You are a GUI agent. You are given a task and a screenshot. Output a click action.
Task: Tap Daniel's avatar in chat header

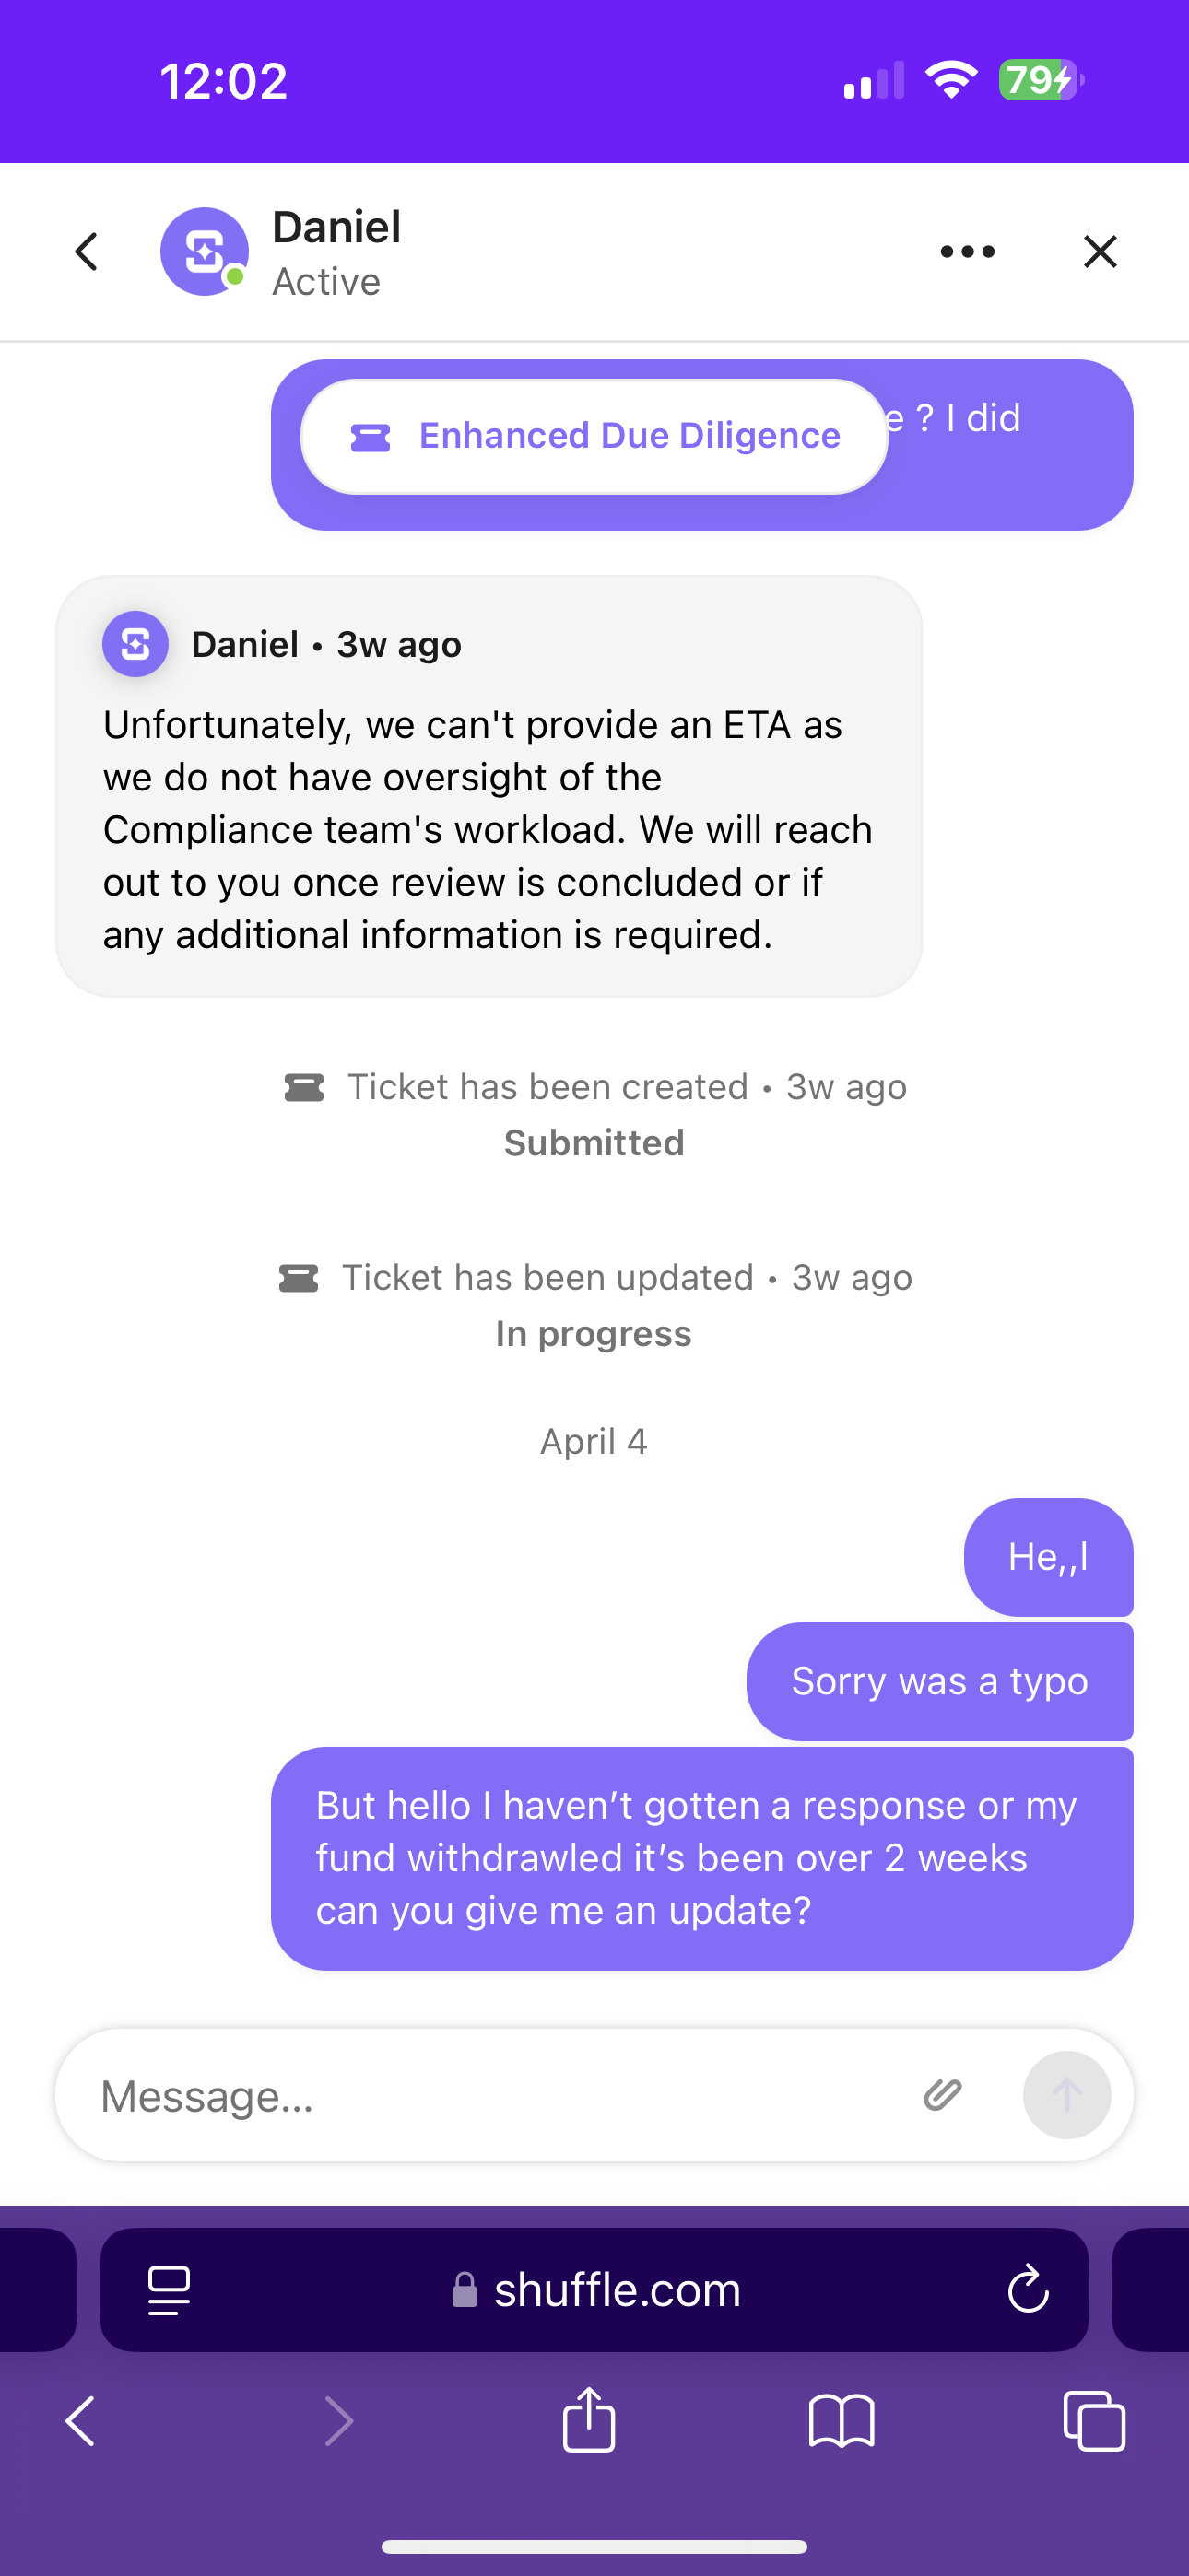click(x=205, y=252)
